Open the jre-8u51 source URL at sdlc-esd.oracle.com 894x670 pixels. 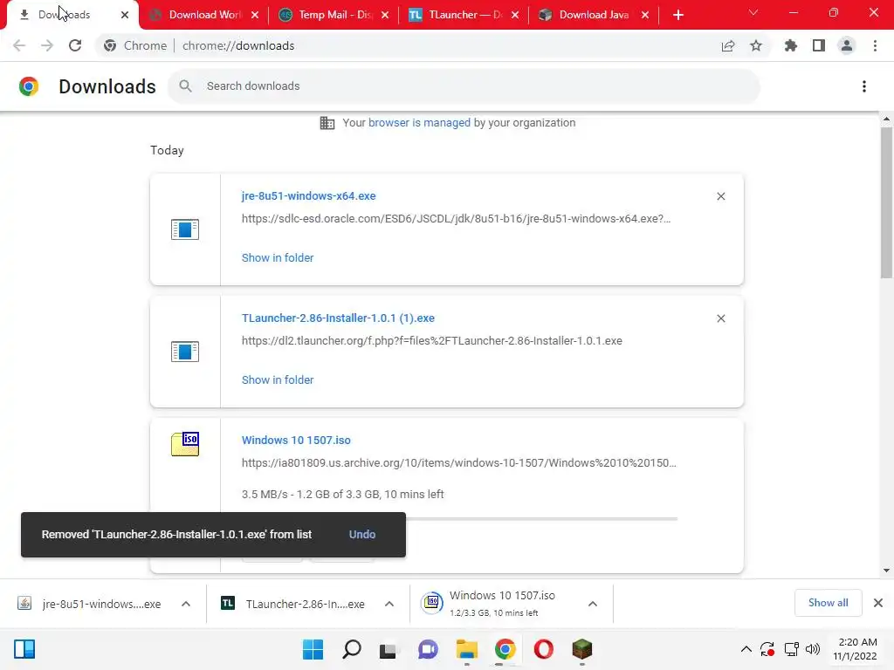coord(456,219)
